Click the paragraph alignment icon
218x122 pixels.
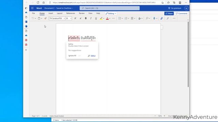[132, 18]
